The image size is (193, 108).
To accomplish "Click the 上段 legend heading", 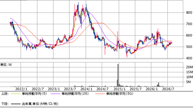I will (5, 94).
